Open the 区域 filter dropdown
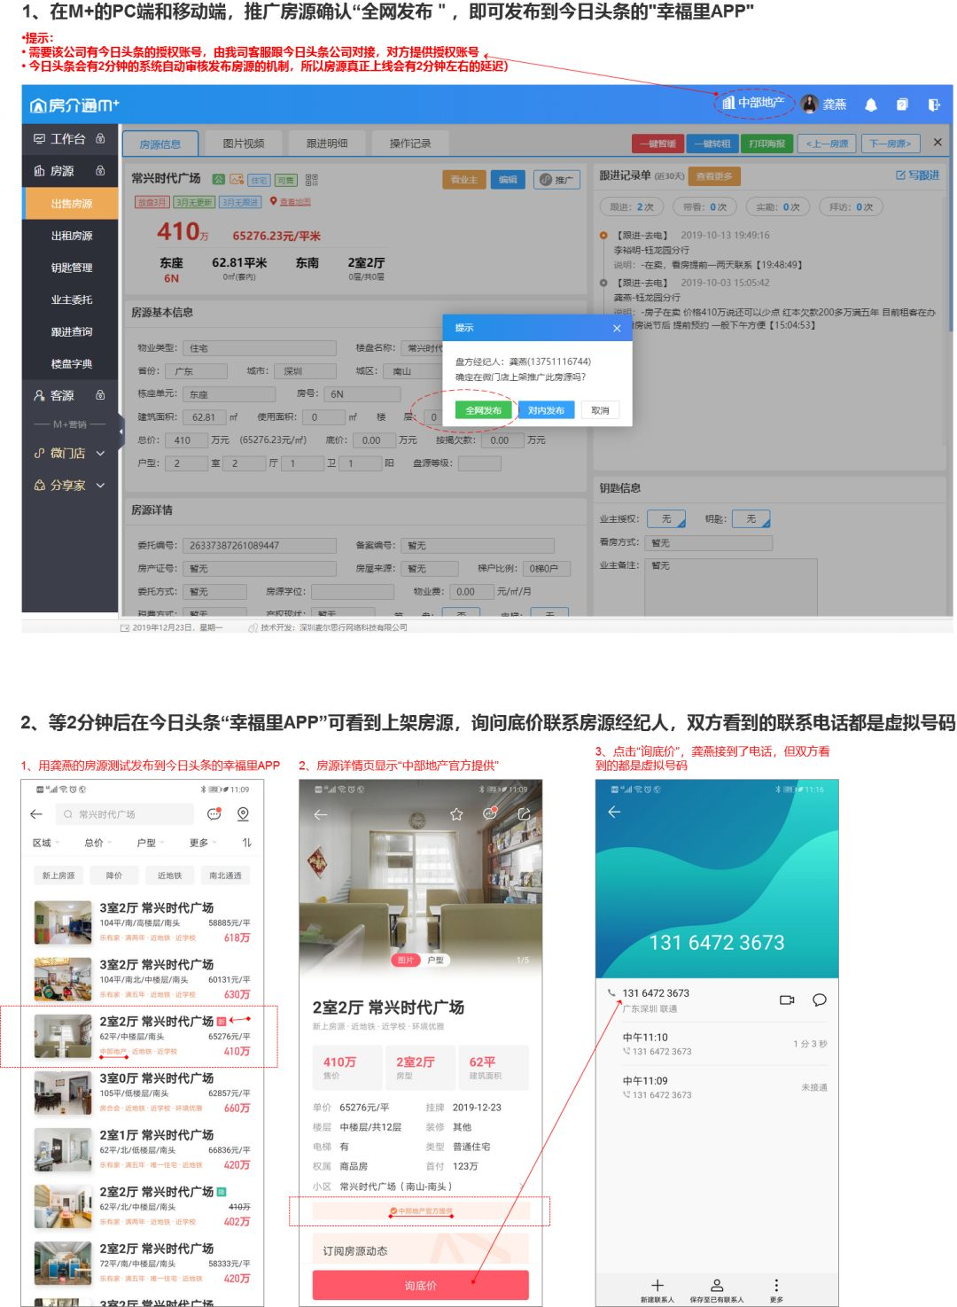Viewport: 957px width, 1307px height. click(x=45, y=843)
